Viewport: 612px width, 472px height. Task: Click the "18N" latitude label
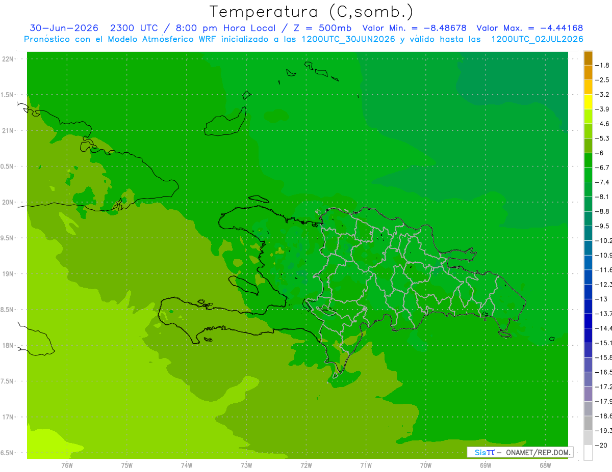(8, 345)
